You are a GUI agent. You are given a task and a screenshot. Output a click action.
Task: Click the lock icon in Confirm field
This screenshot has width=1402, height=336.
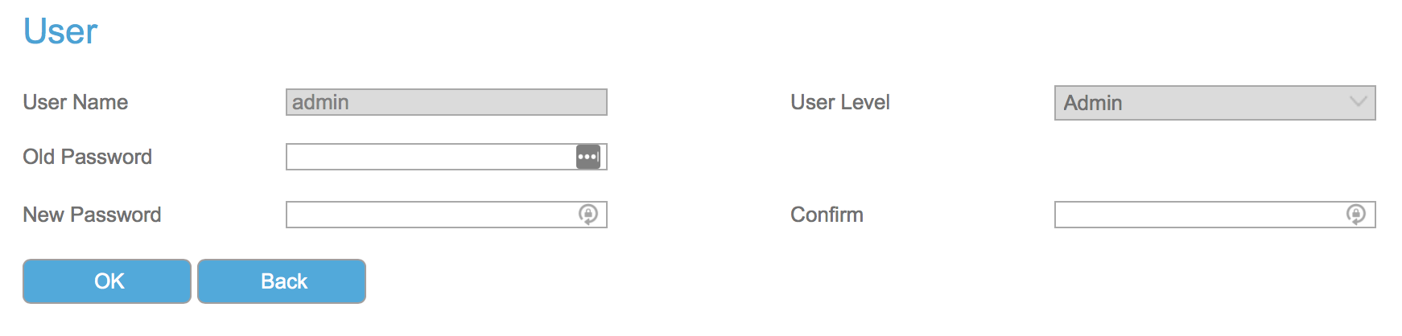pyautogui.click(x=1356, y=215)
